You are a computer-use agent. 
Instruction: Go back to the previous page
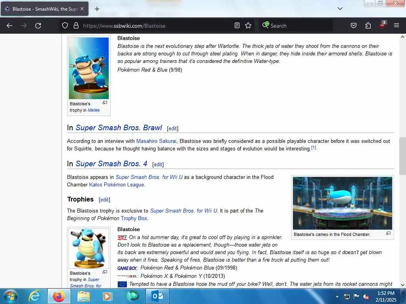click(x=10, y=26)
